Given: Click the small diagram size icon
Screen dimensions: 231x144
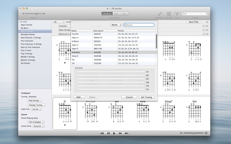Looking at the screenshot, I should pos(181,133).
